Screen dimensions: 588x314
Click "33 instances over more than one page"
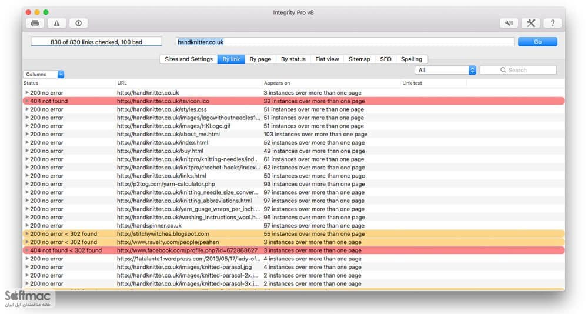314,101
